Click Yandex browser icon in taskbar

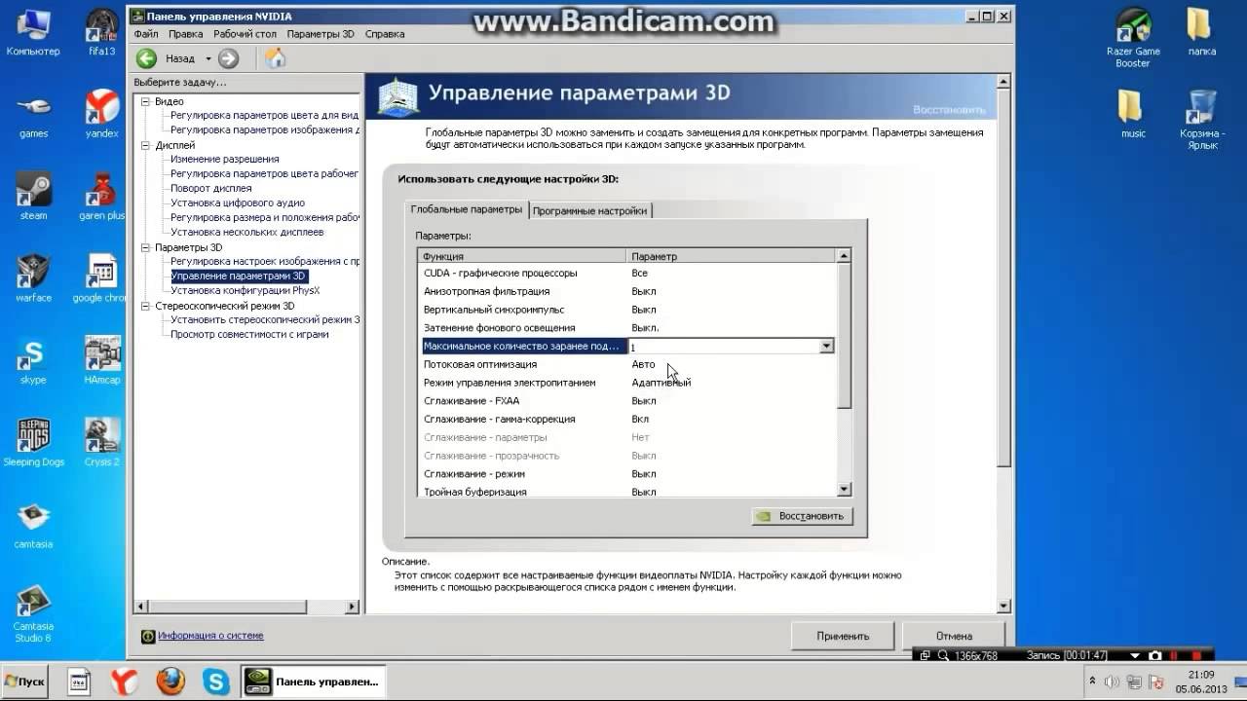click(125, 681)
